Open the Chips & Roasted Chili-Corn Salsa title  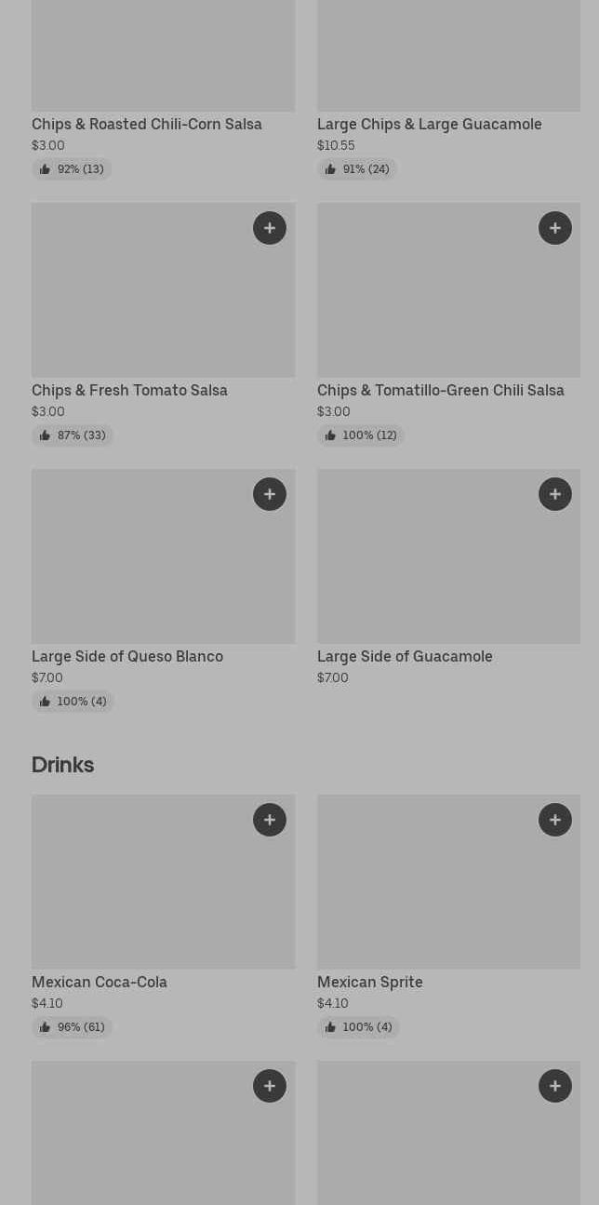coord(147,125)
